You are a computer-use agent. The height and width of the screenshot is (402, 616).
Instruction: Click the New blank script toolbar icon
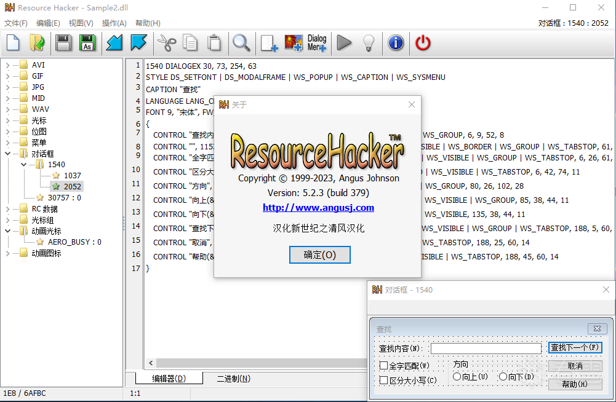tap(14, 43)
